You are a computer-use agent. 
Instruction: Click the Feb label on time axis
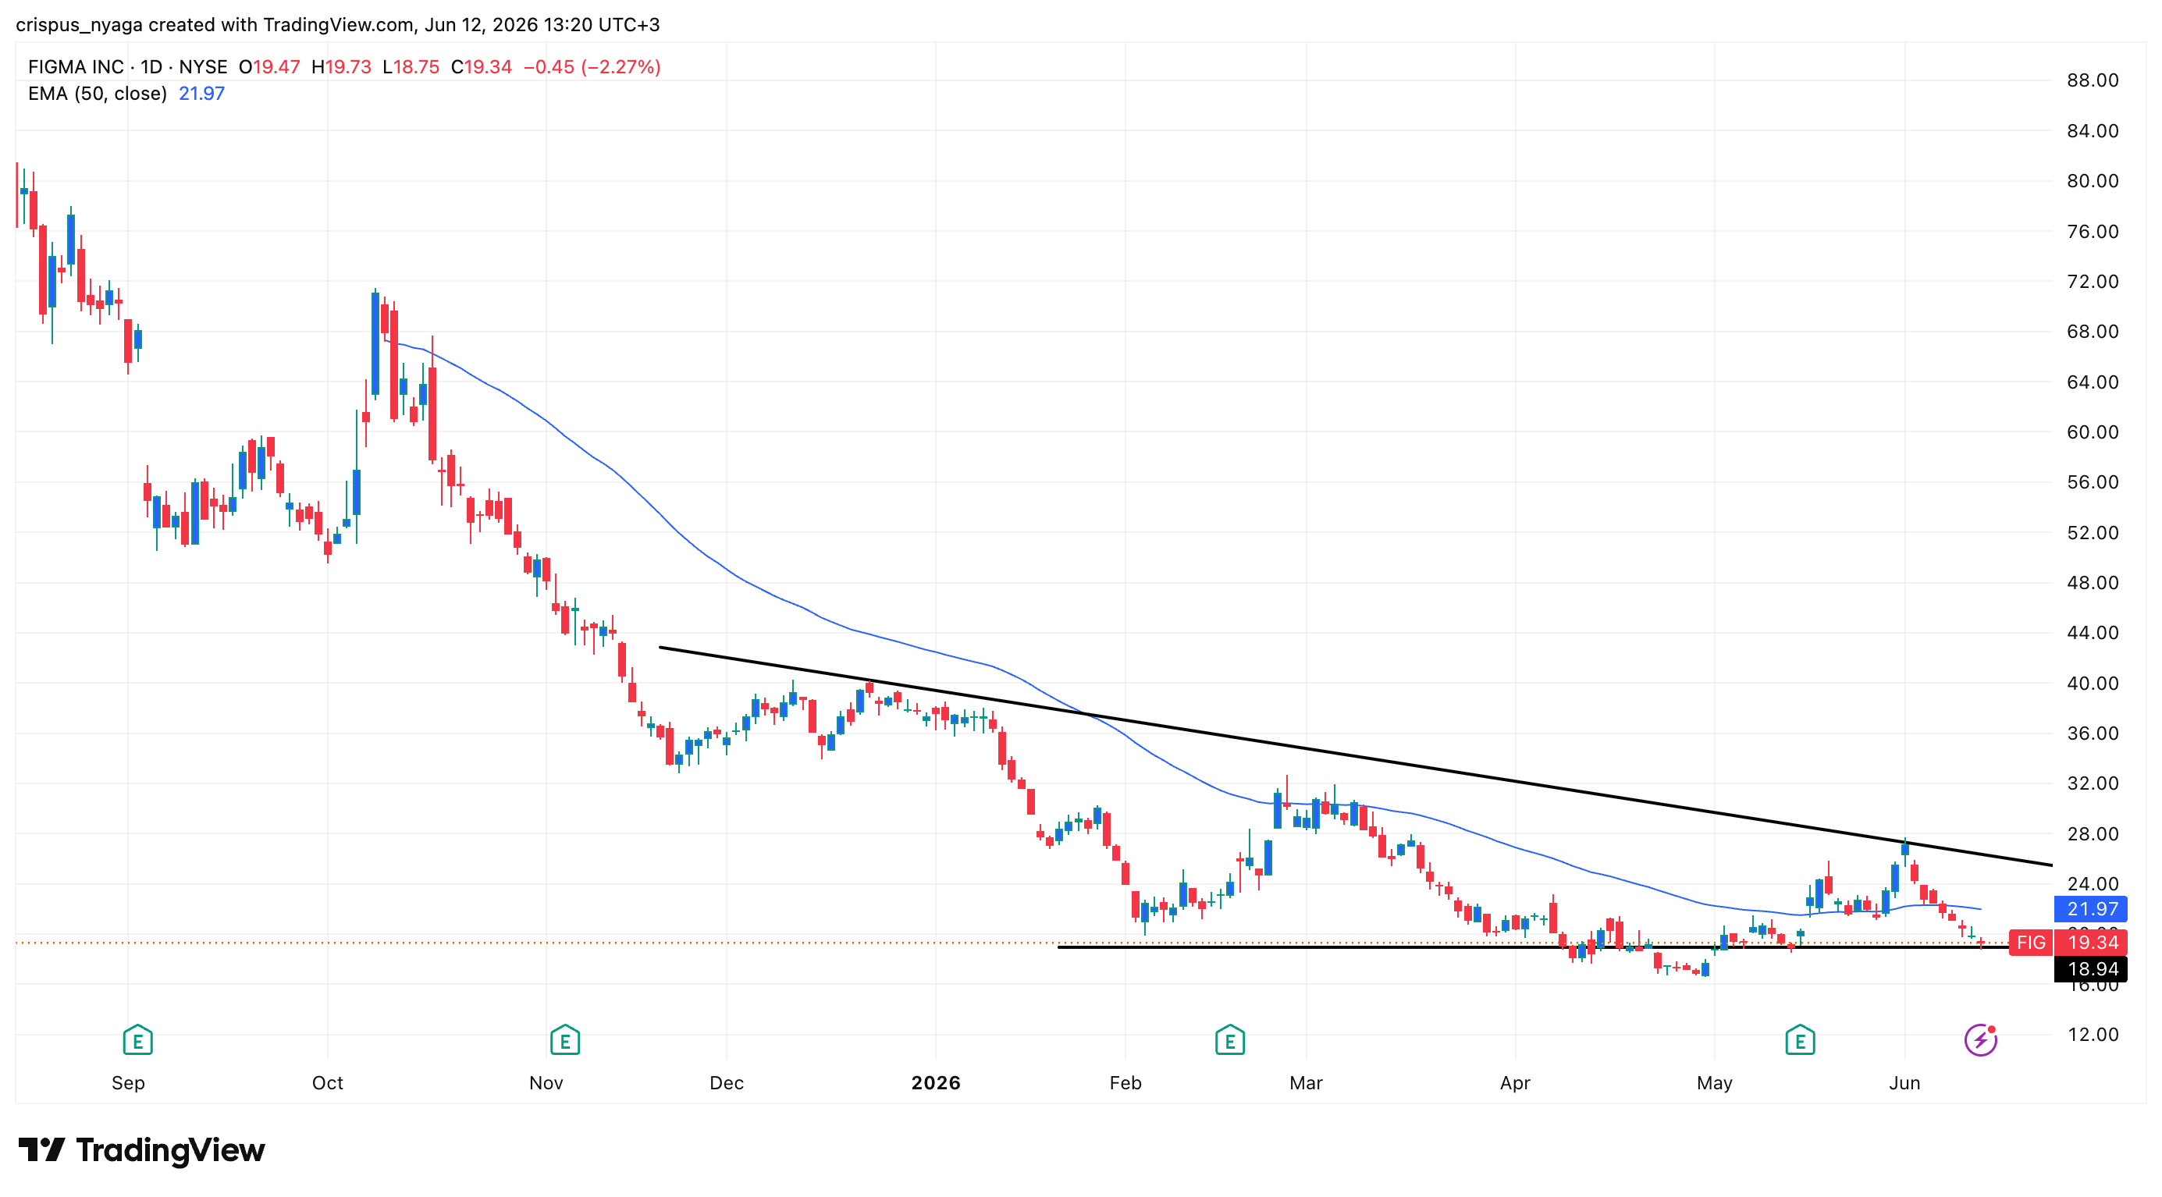(x=1125, y=1083)
